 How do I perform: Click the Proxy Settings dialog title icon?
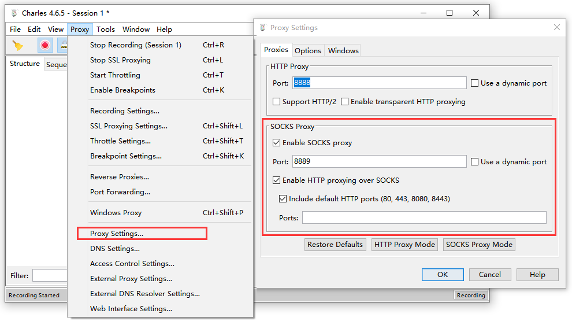pos(263,28)
